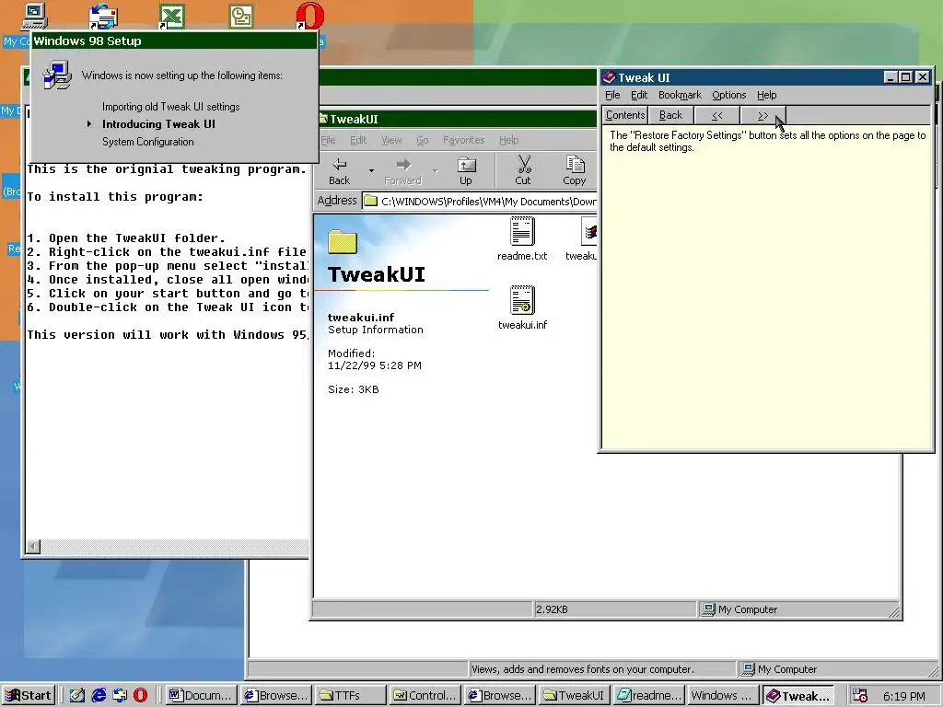The image size is (943, 707).
Task: Click the 'Size: 3KB' info text
Action: click(353, 389)
